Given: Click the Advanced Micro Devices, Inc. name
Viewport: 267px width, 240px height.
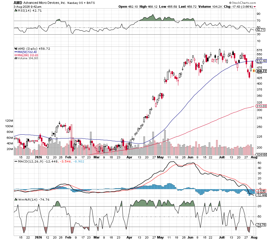Looking at the screenshot, I should [x=44, y=3].
